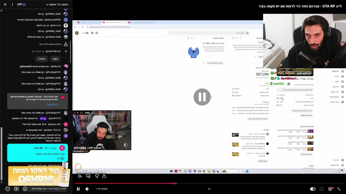Open Super Chat dollar icon

point(16,189)
